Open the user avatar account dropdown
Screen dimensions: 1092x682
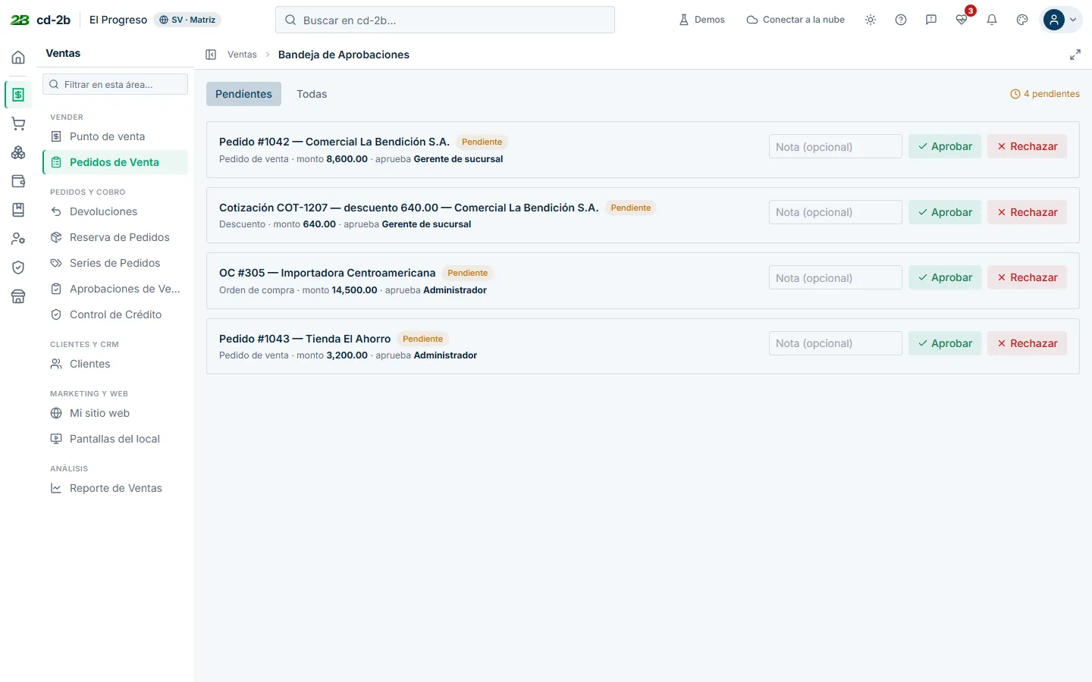(x=1062, y=20)
